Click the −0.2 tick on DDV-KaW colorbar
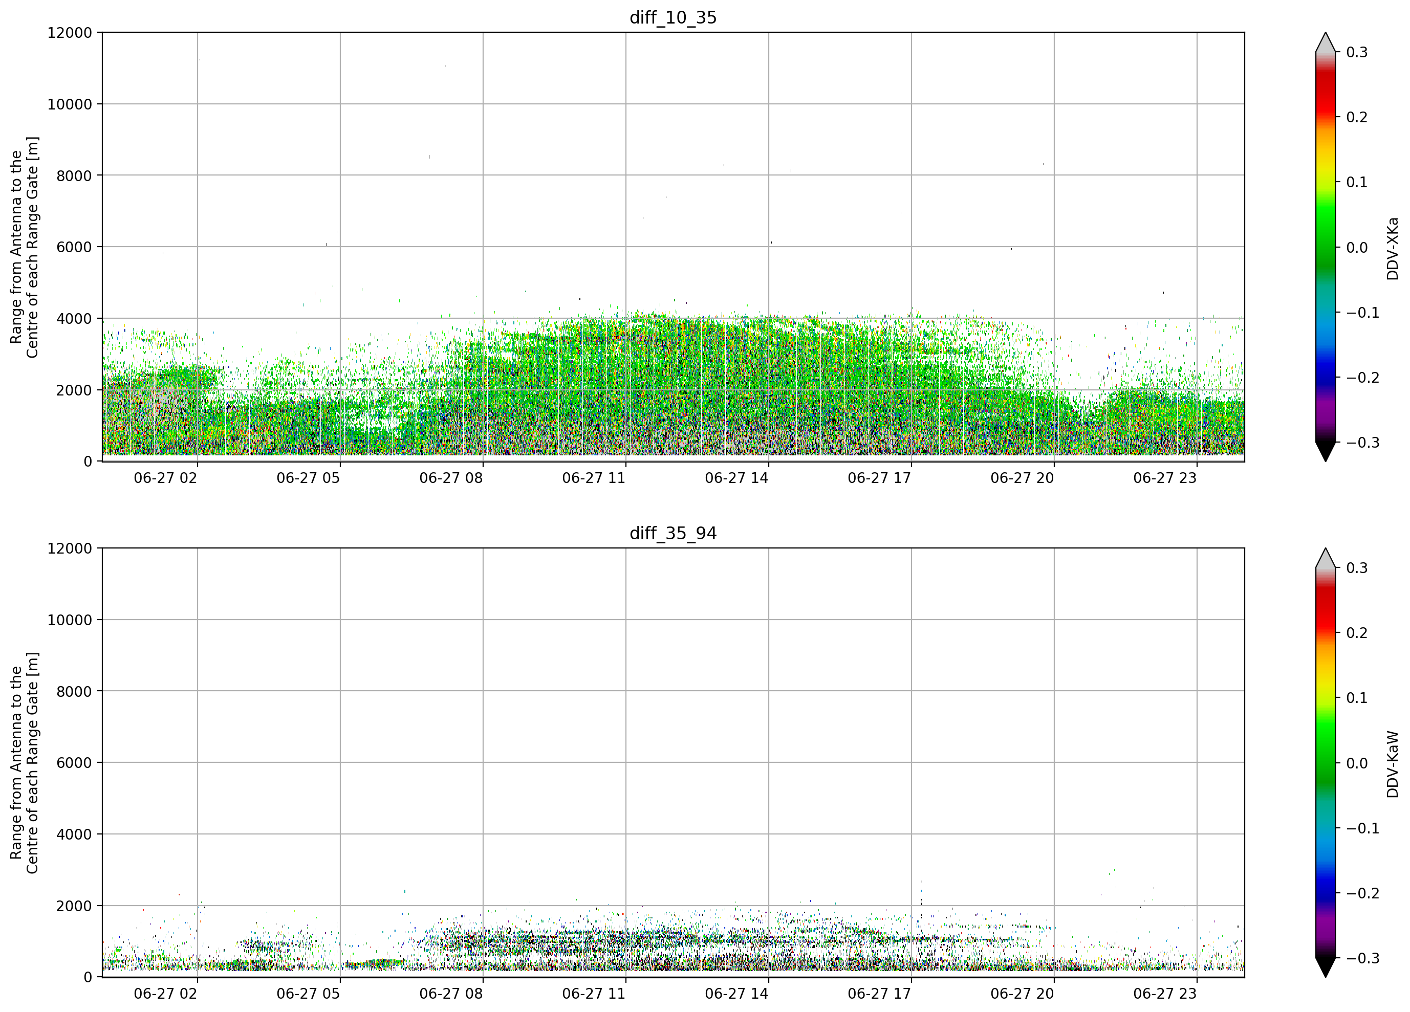The width and height of the screenshot is (1410, 1012). click(1363, 893)
